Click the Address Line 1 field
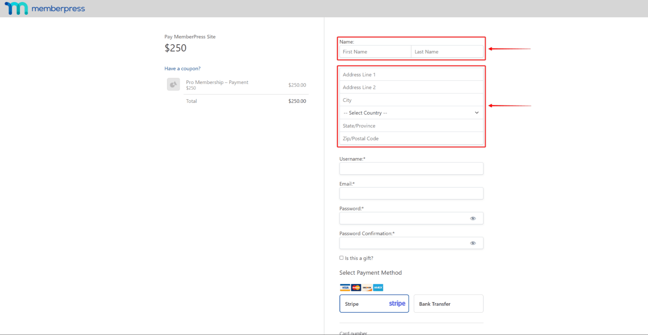This screenshot has height=335, width=648. click(x=411, y=75)
